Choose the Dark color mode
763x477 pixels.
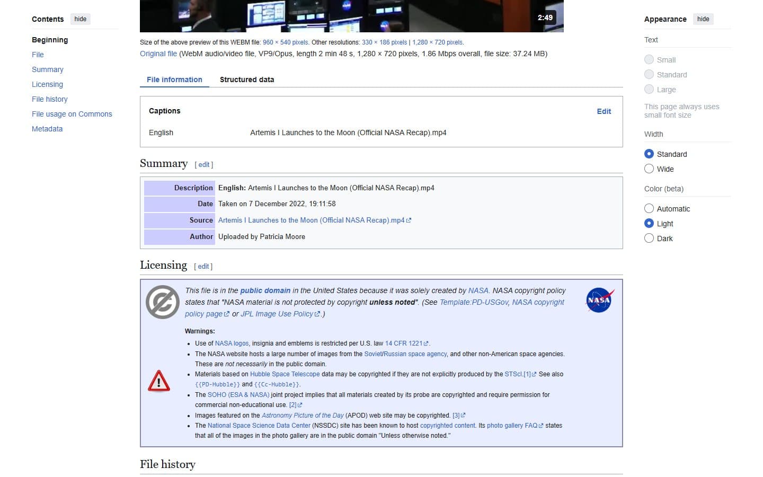[x=649, y=238]
